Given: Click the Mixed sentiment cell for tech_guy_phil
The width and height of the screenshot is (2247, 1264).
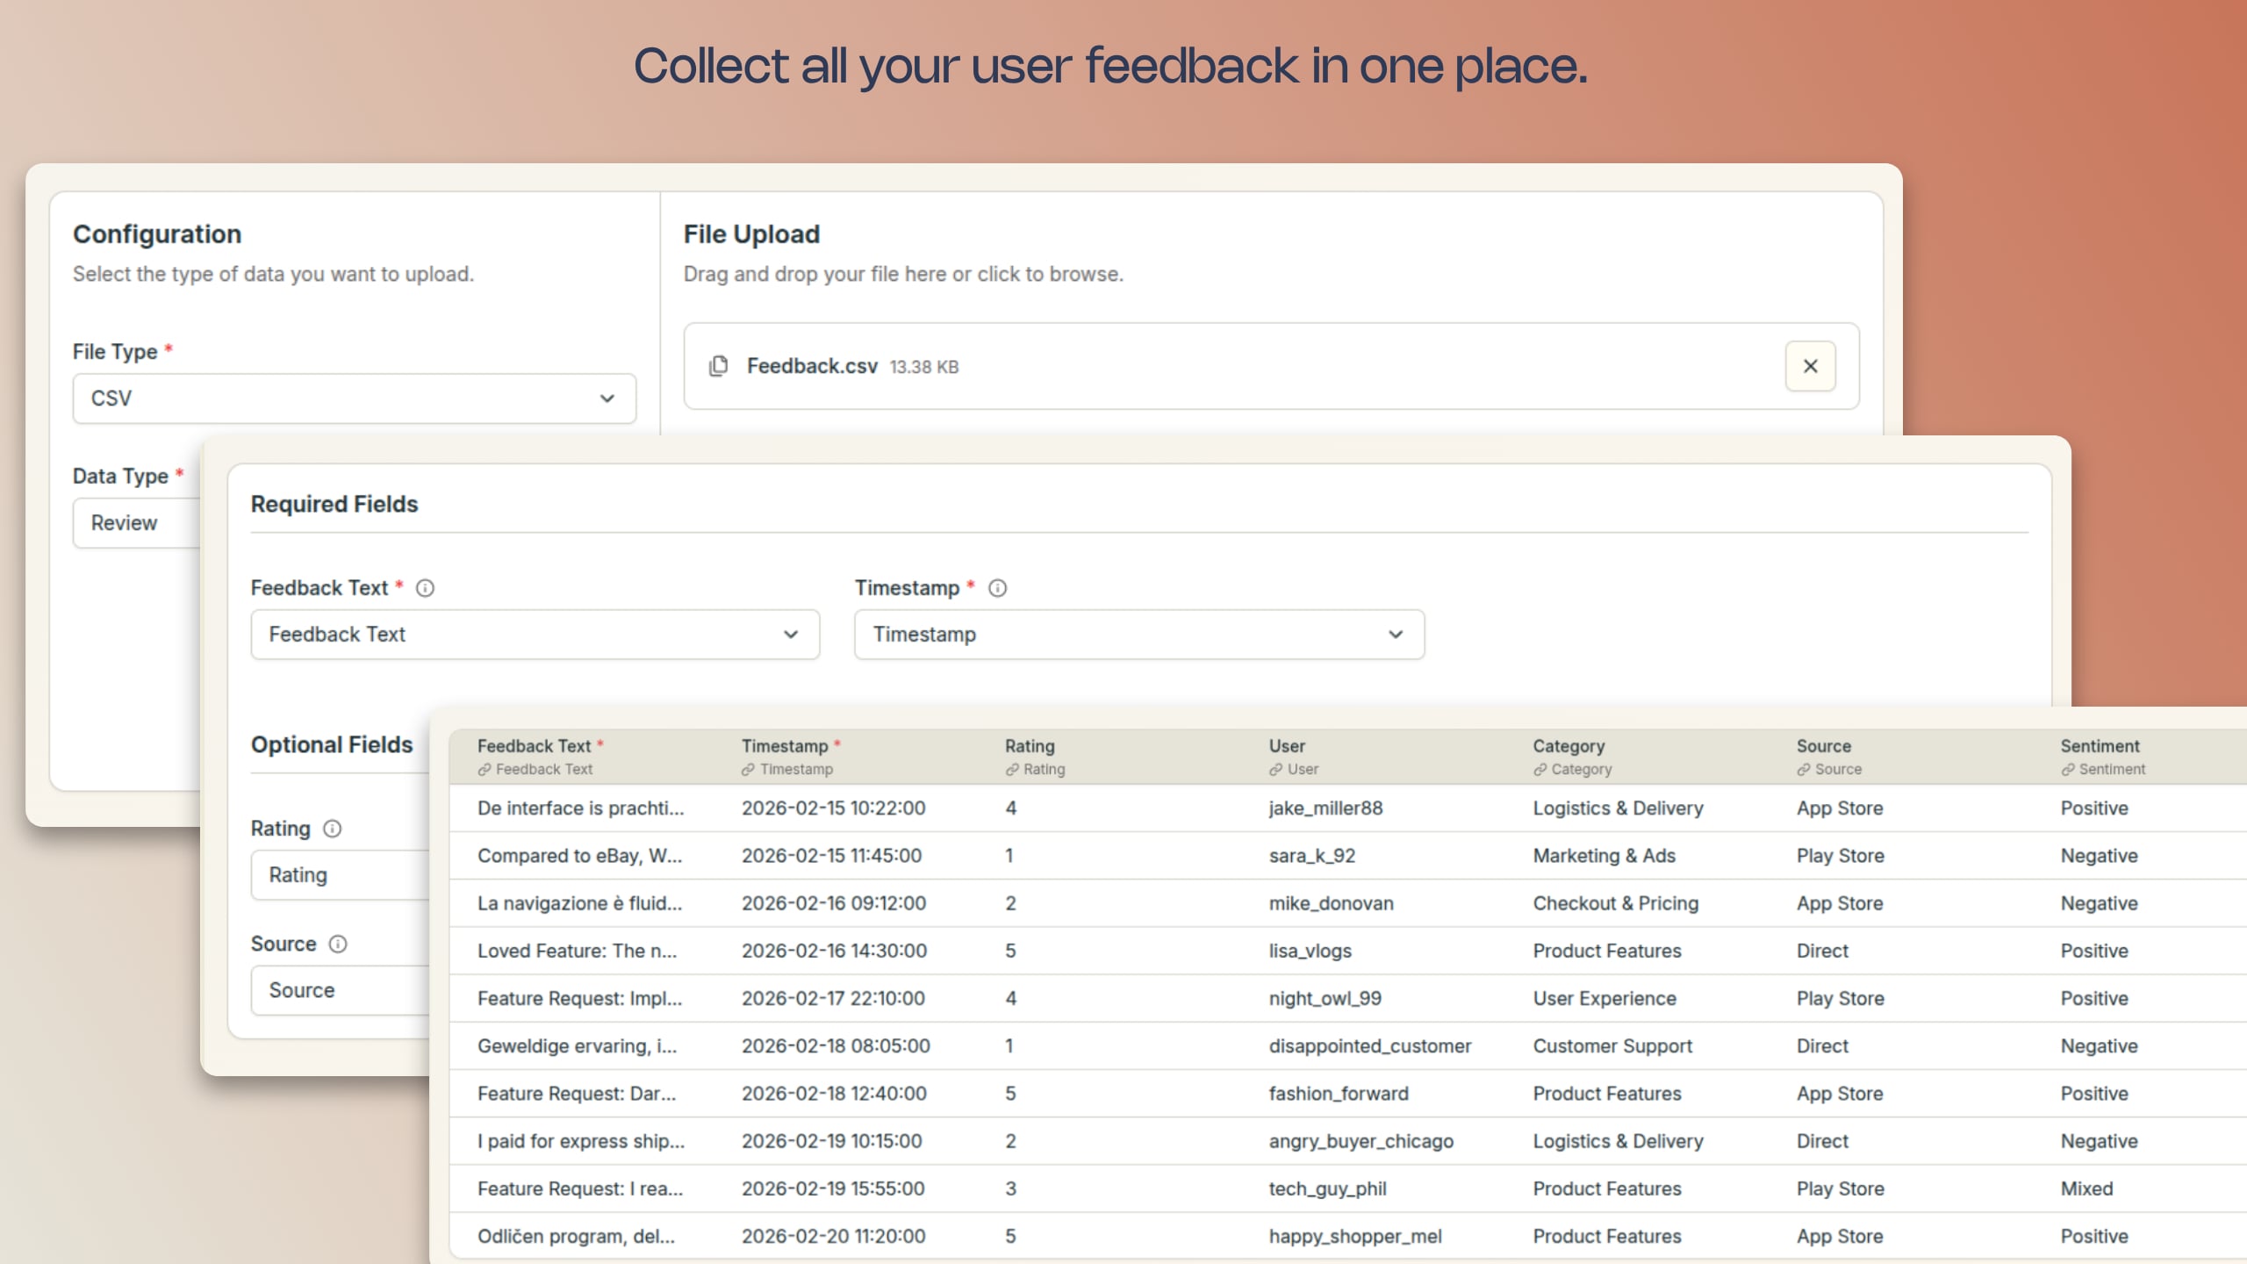Looking at the screenshot, I should 2086,1189.
